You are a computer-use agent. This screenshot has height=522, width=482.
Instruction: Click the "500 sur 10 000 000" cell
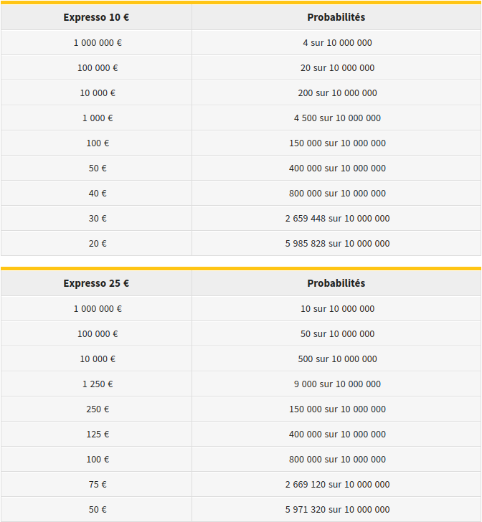point(337,359)
